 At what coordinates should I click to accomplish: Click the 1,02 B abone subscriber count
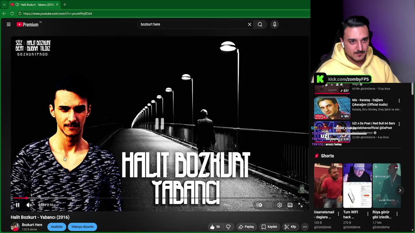click(x=30, y=229)
